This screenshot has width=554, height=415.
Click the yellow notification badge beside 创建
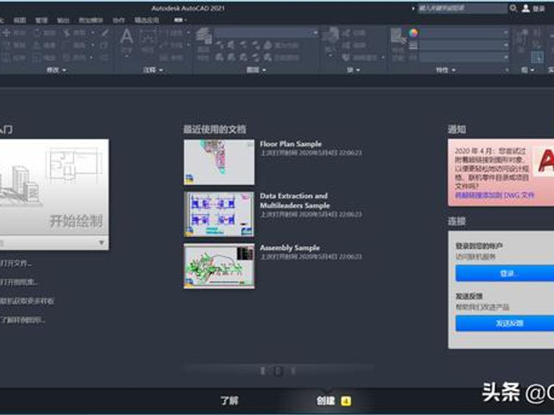346,401
